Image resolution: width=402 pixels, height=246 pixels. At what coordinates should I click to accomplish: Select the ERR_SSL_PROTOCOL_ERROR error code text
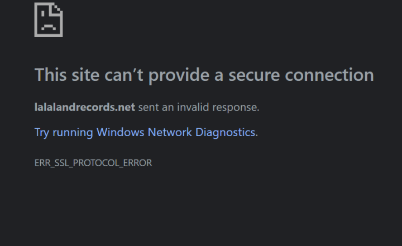tap(93, 163)
